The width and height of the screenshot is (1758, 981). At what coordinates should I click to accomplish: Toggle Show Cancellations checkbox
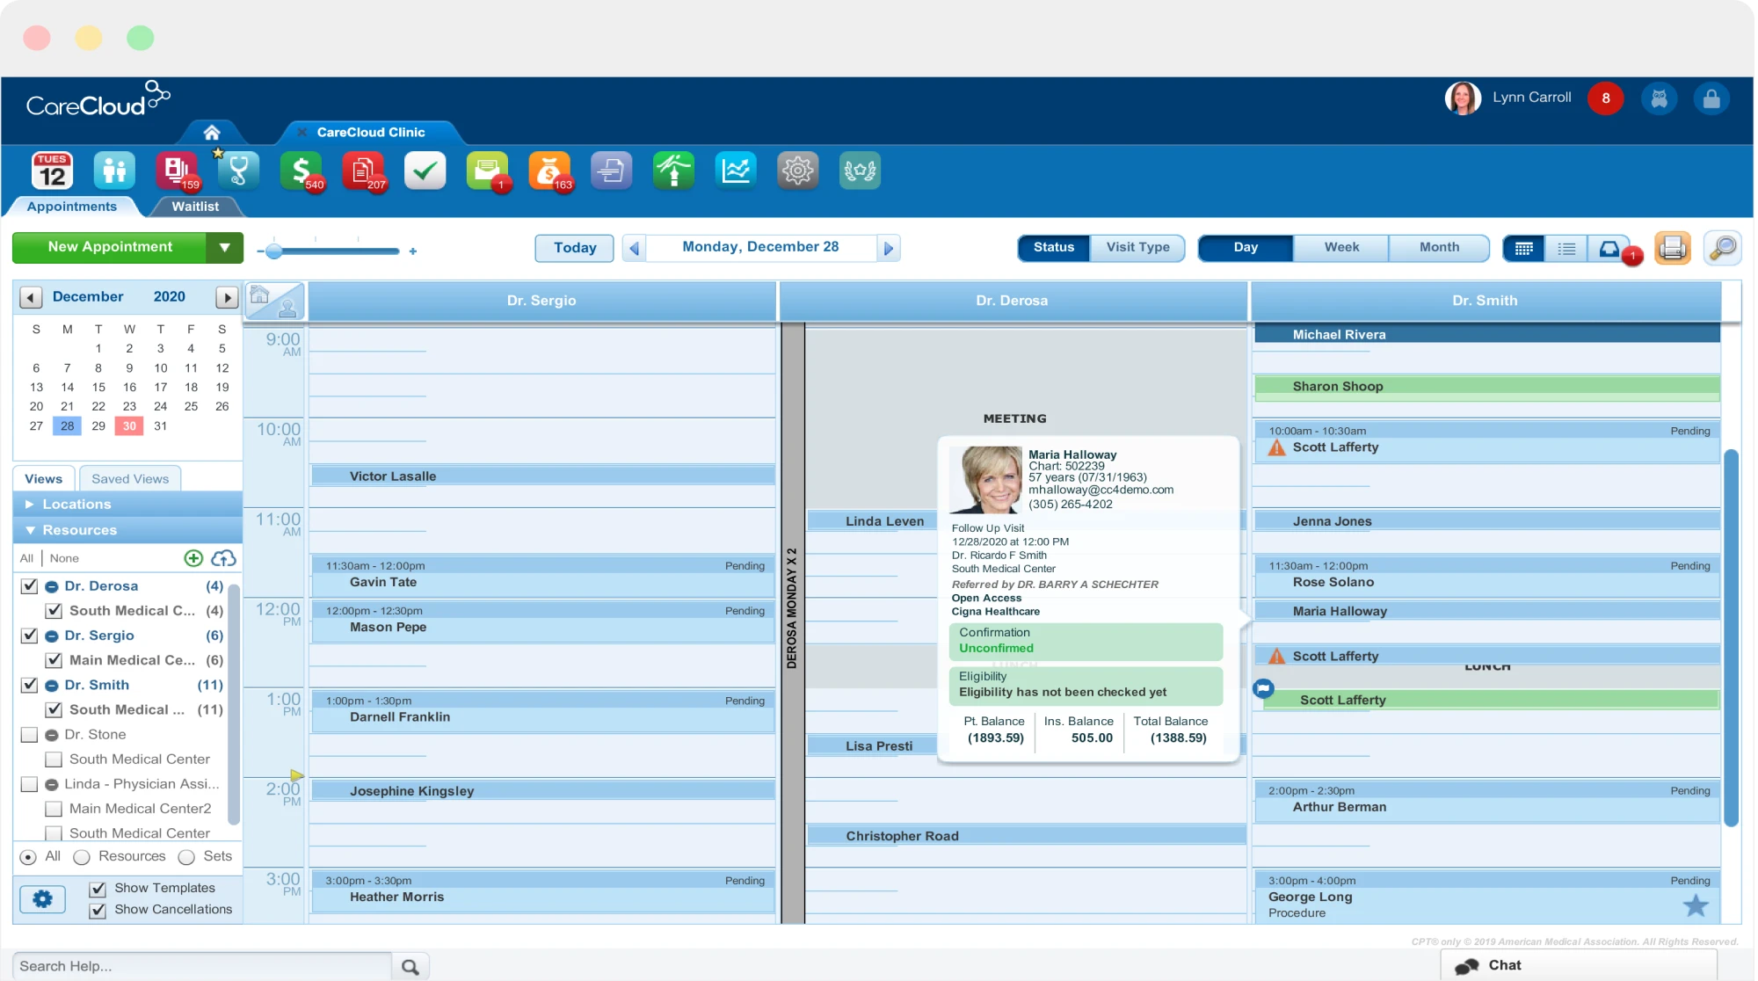tap(98, 911)
